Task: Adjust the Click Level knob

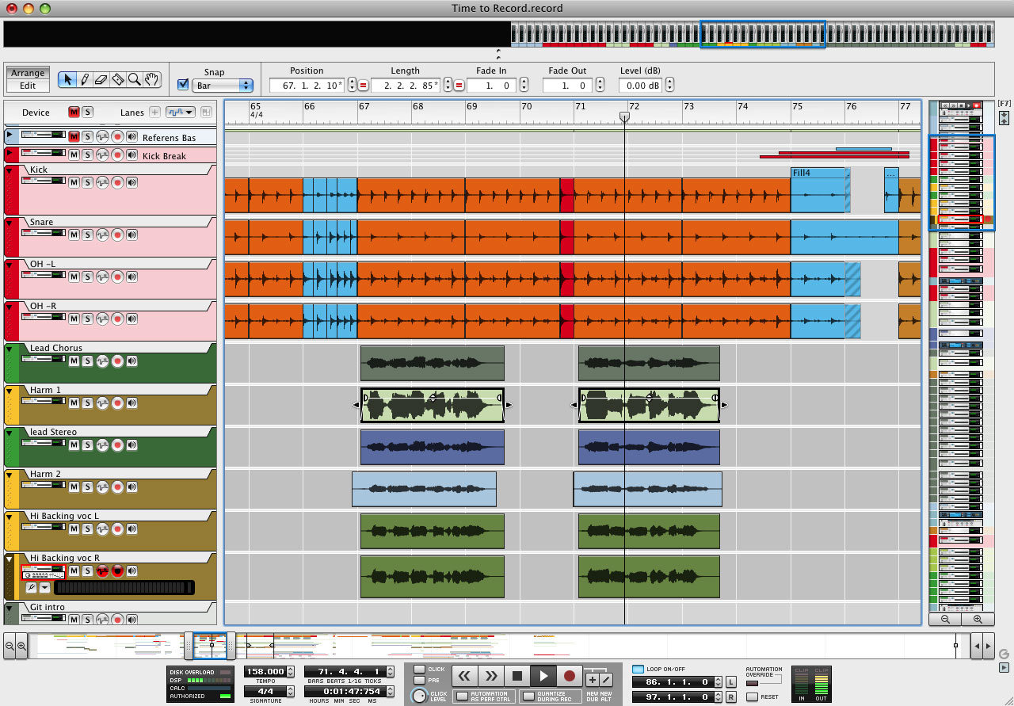Action: [420, 696]
